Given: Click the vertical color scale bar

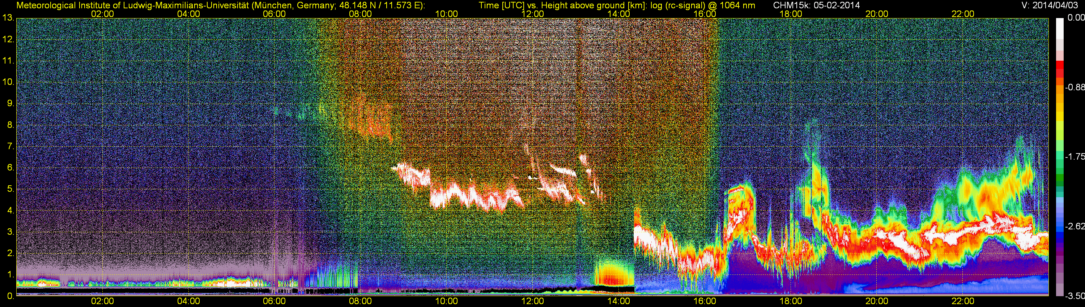Looking at the screenshot, I should [x=1059, y=157].
